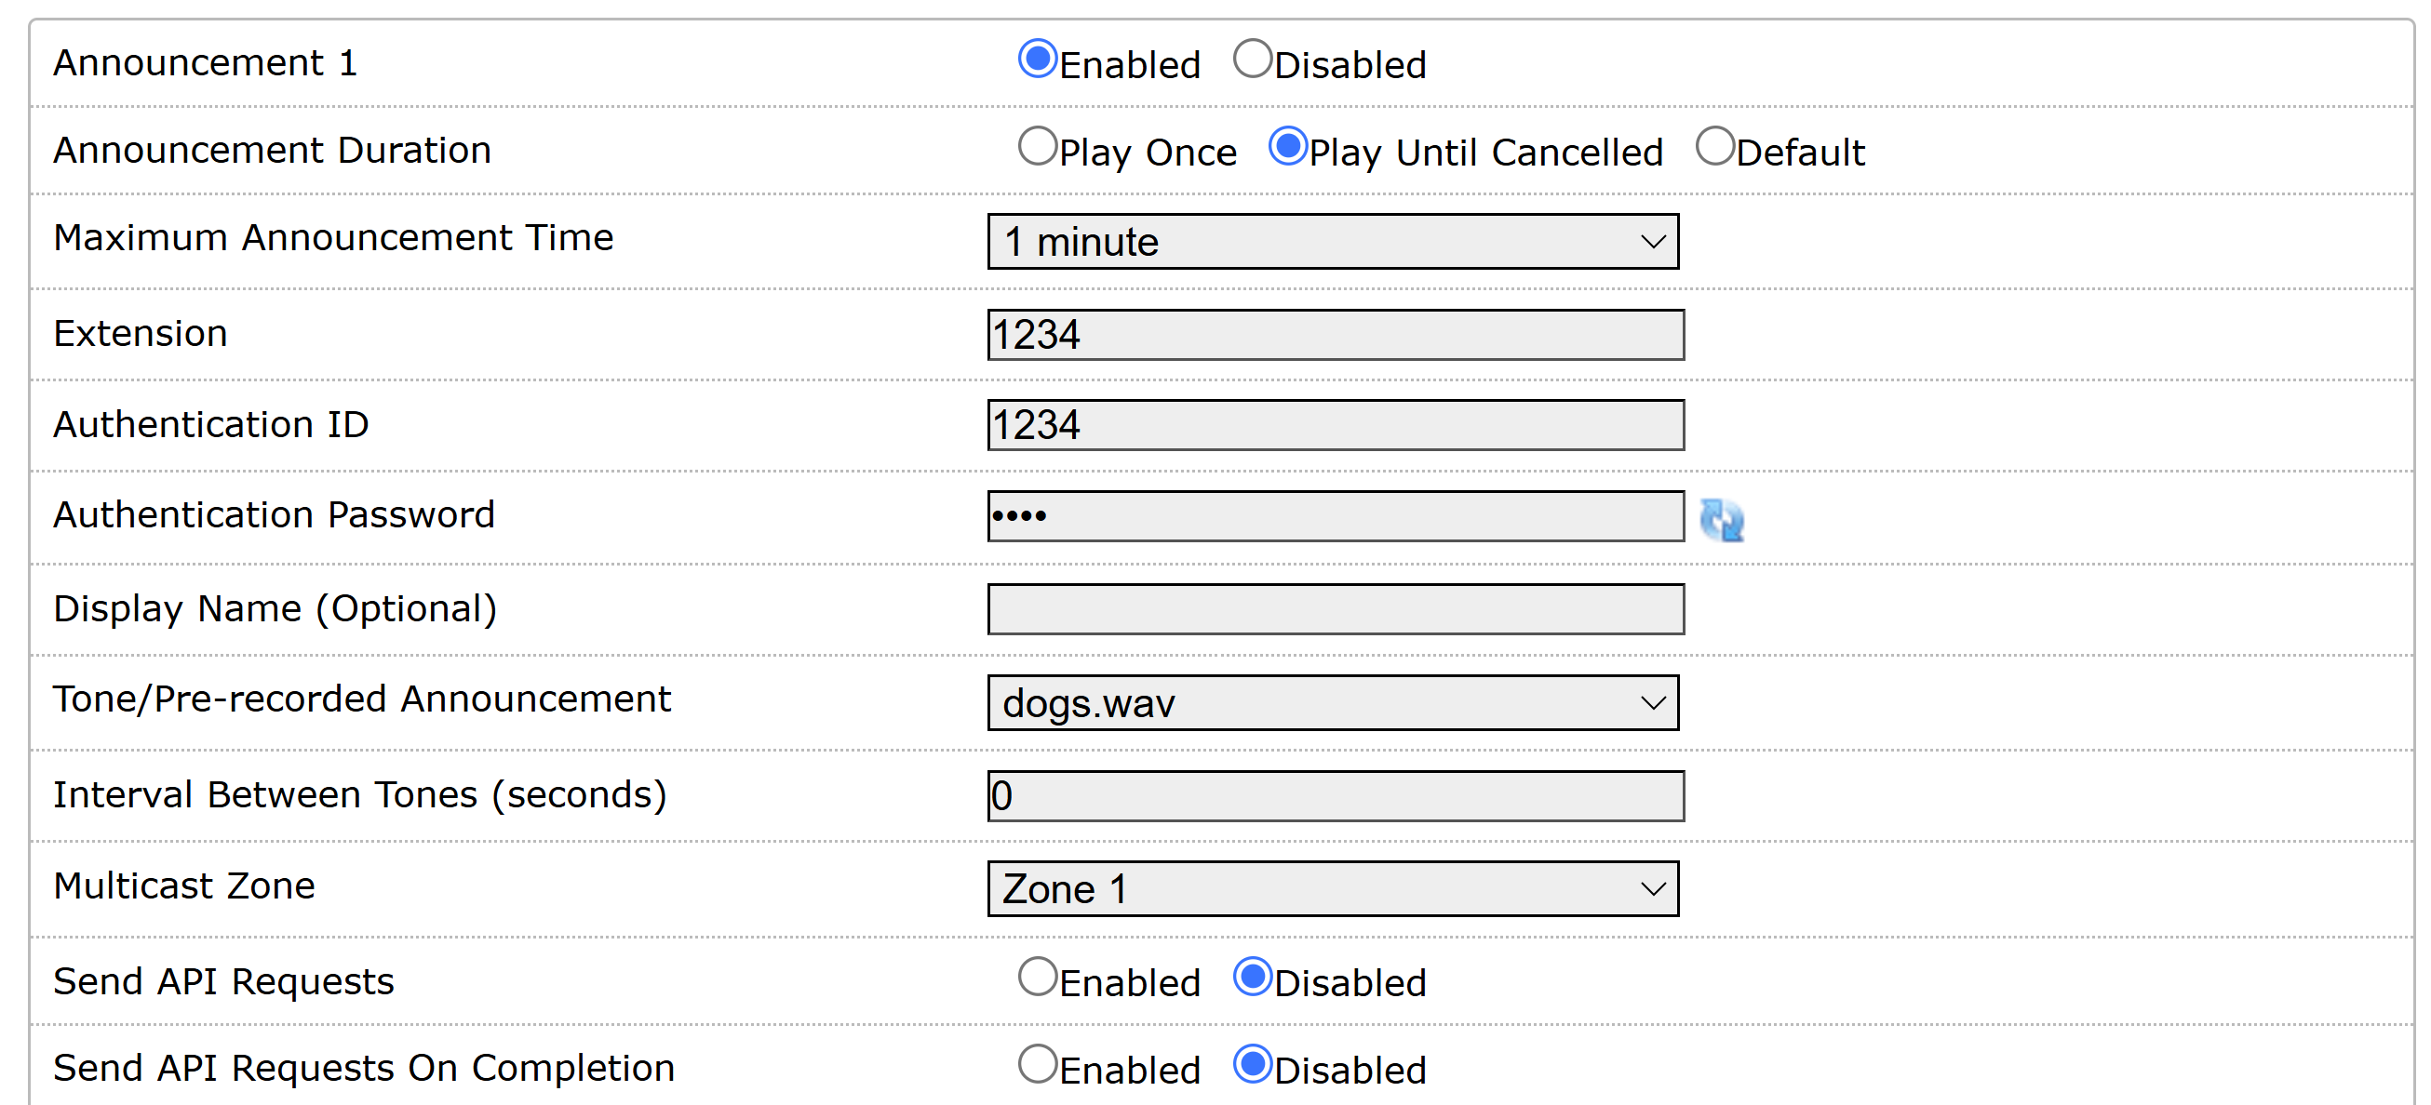Choose Play Until Cancelled duration
This screenshot has width=2431, height=1105.
tap(1287, 146)
